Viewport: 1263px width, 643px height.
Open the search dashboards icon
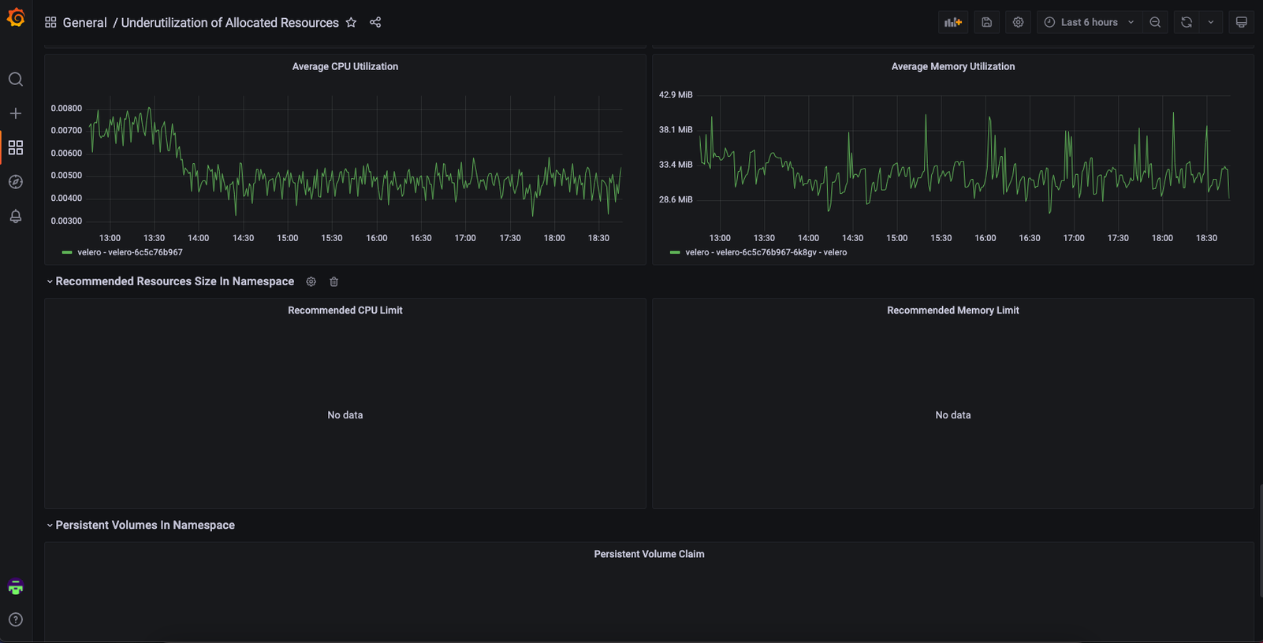(x=16, y=80)
